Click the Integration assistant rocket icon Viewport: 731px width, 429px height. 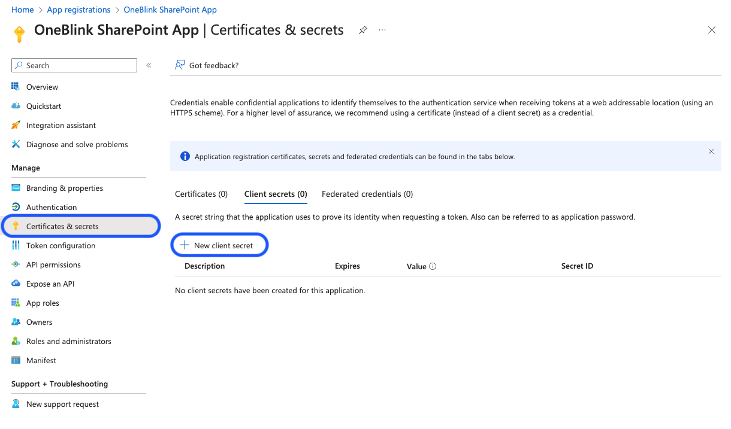click(16, 125)
